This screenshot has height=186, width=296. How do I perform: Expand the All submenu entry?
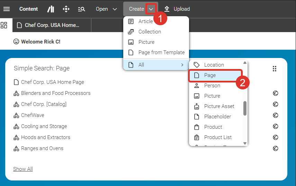[x=156, y=65]
